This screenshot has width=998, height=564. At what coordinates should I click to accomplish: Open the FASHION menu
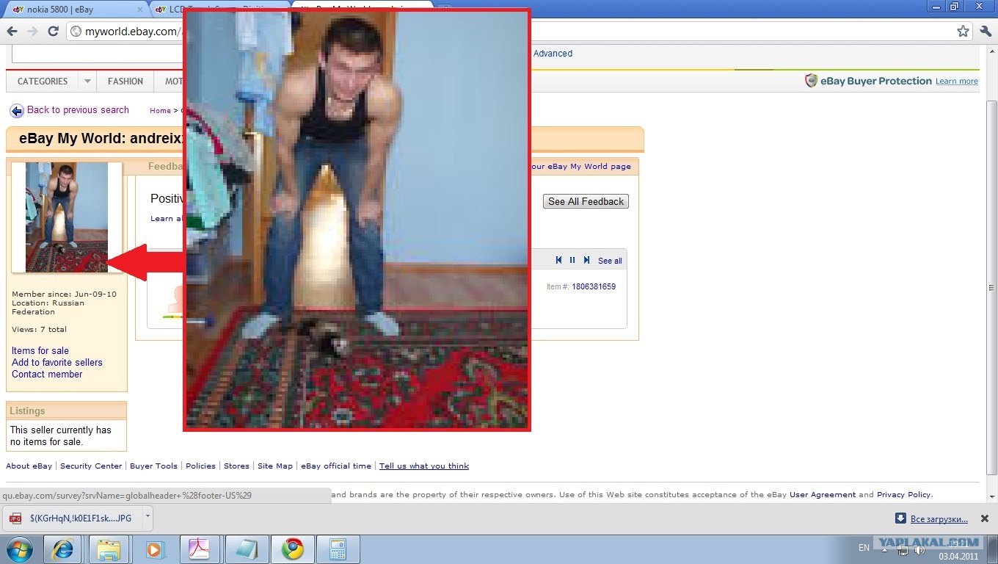(x=125, y=82)
